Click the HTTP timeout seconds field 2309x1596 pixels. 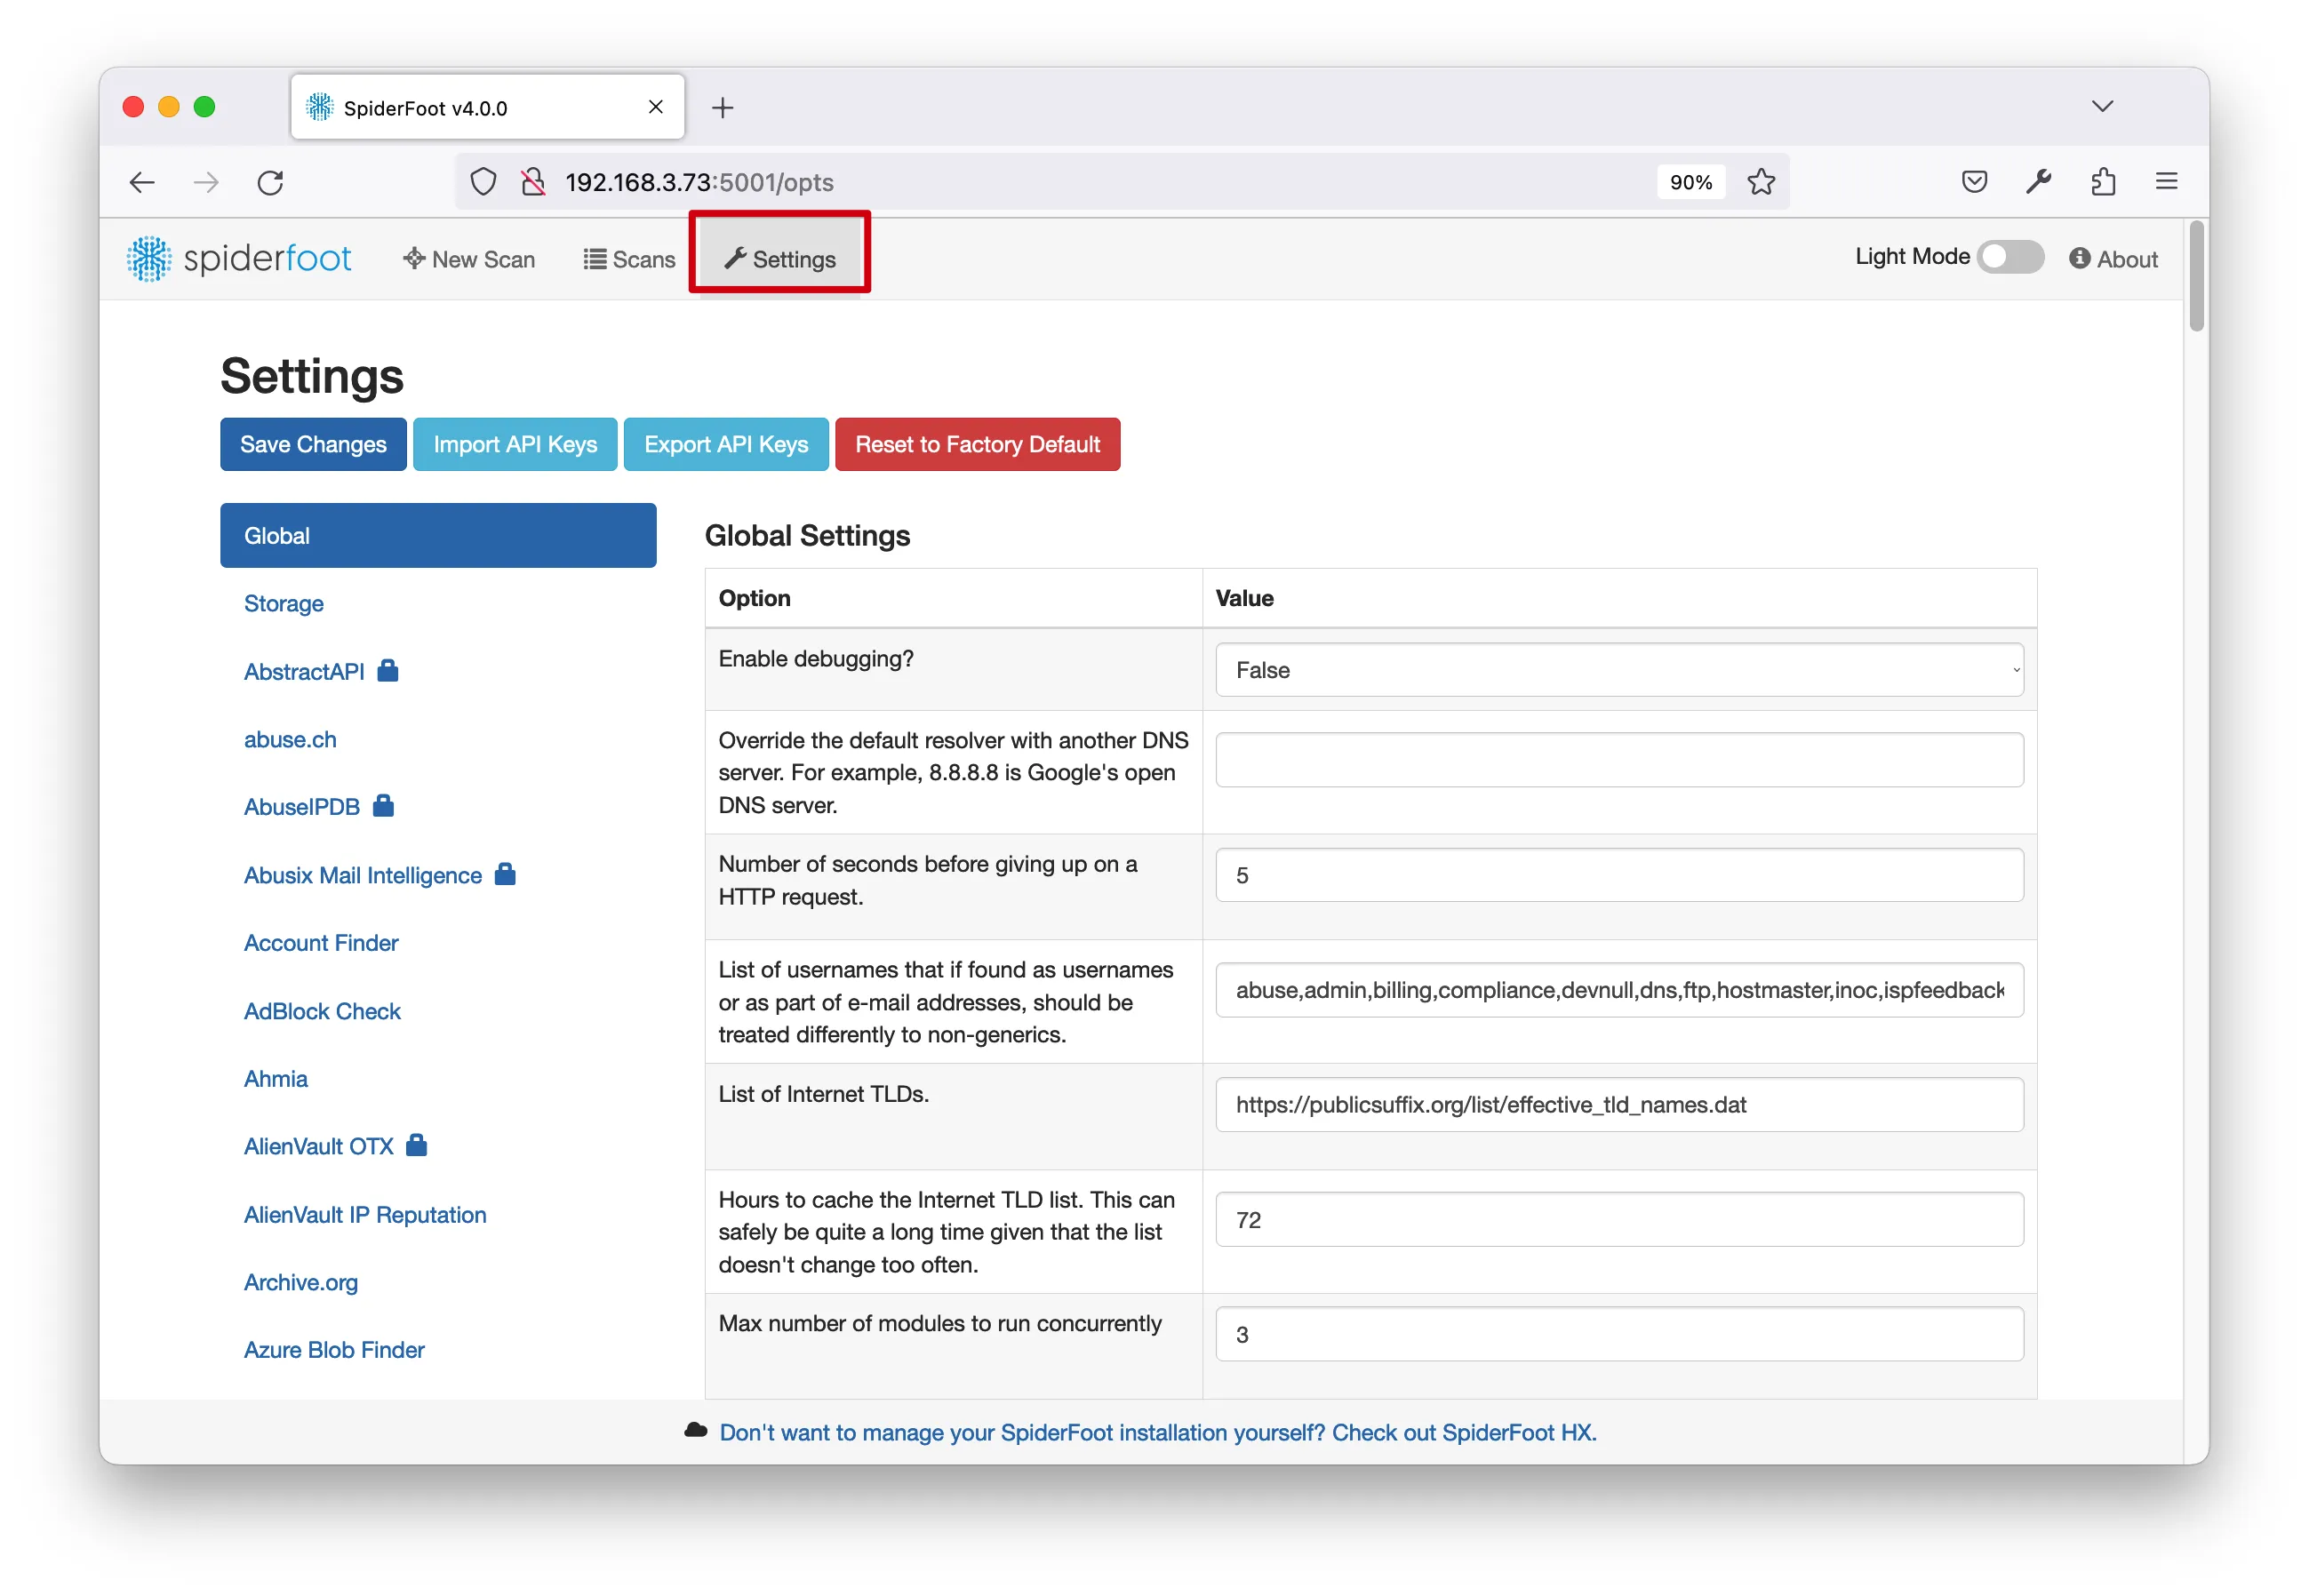tap(1619, 875)
